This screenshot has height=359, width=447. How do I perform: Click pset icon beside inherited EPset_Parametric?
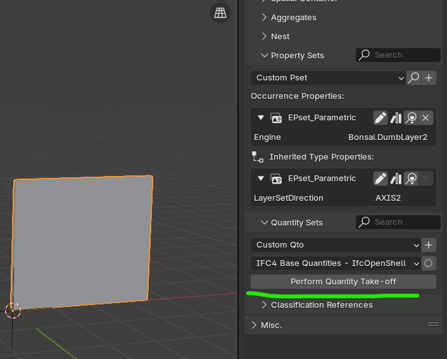[x=276, y=179]
